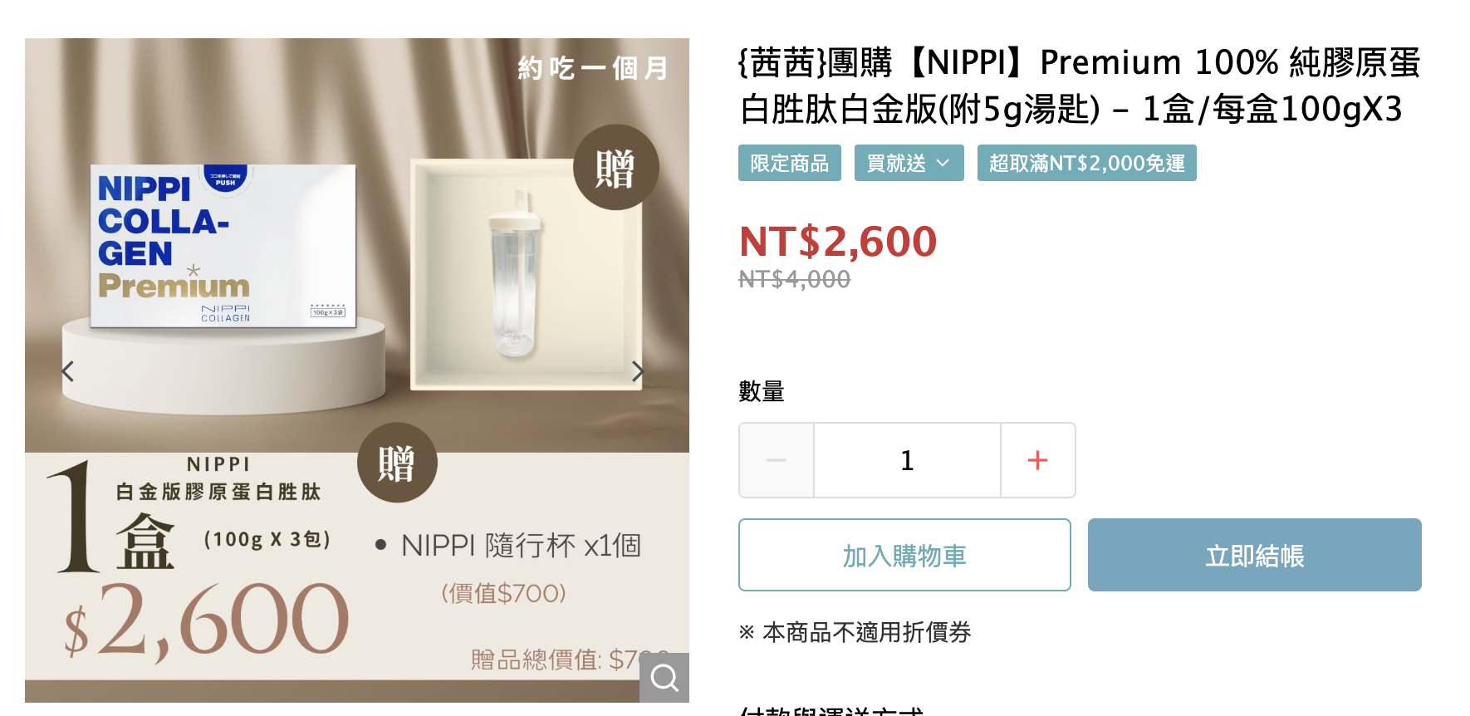Select the plus icon to increase quantity

coord(1037,459)
